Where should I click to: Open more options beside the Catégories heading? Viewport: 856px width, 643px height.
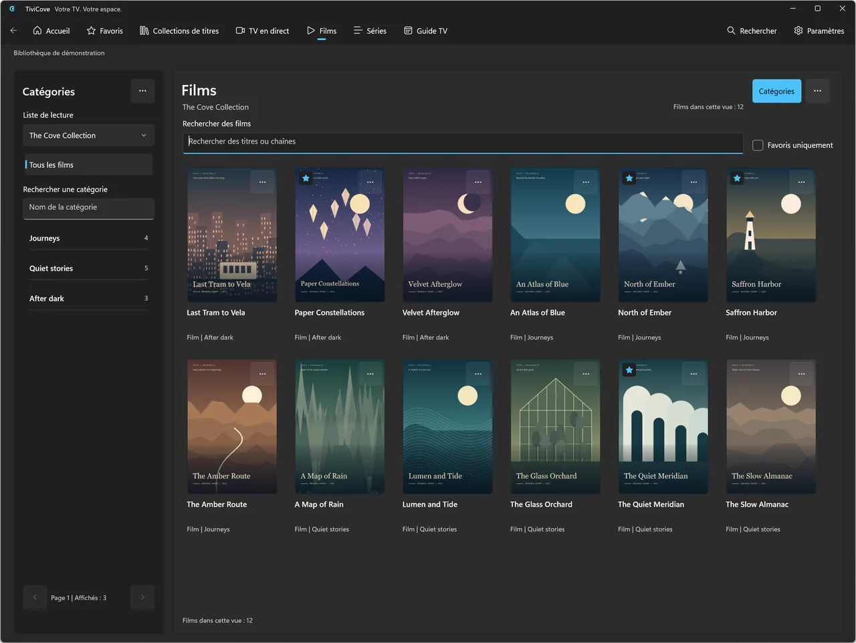coord(142,91)
